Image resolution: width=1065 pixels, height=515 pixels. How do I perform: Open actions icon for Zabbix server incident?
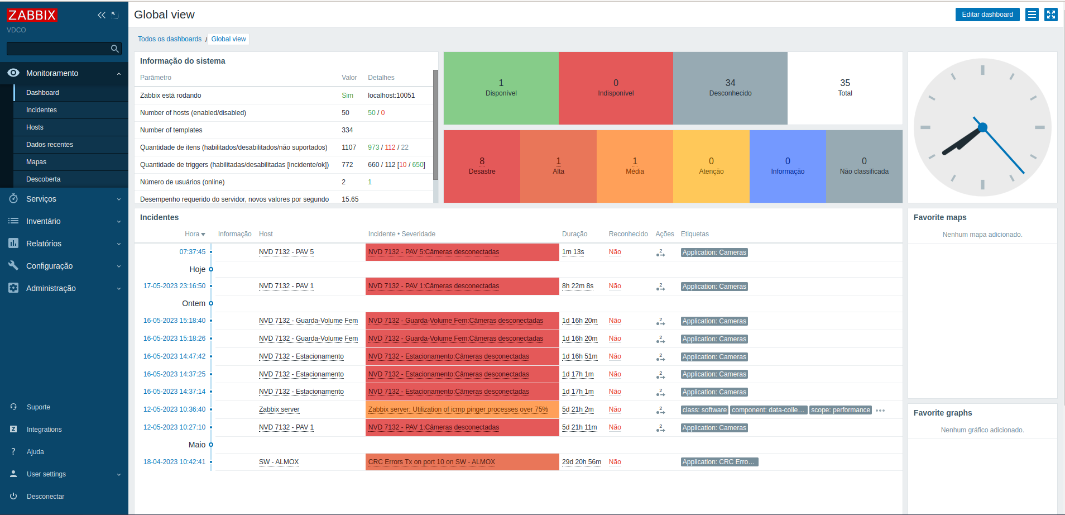pyautogui.click(x=661, y=410)
